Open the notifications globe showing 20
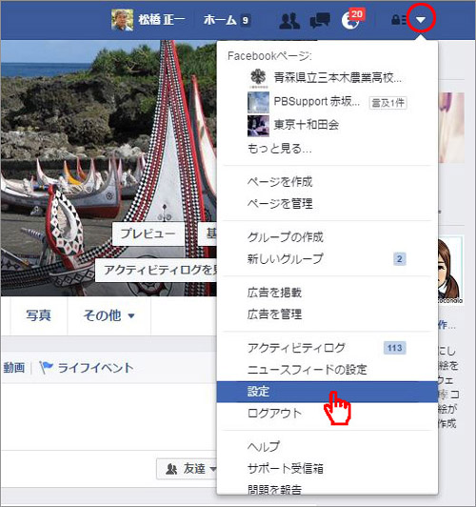Viewport: 476px width, 507px height. 350,21
